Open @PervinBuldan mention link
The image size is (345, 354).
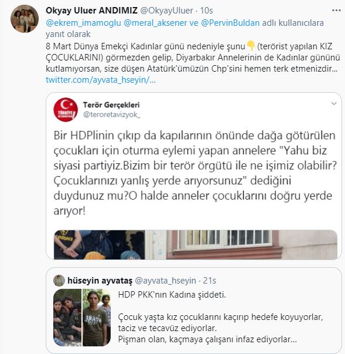(230, 23)
